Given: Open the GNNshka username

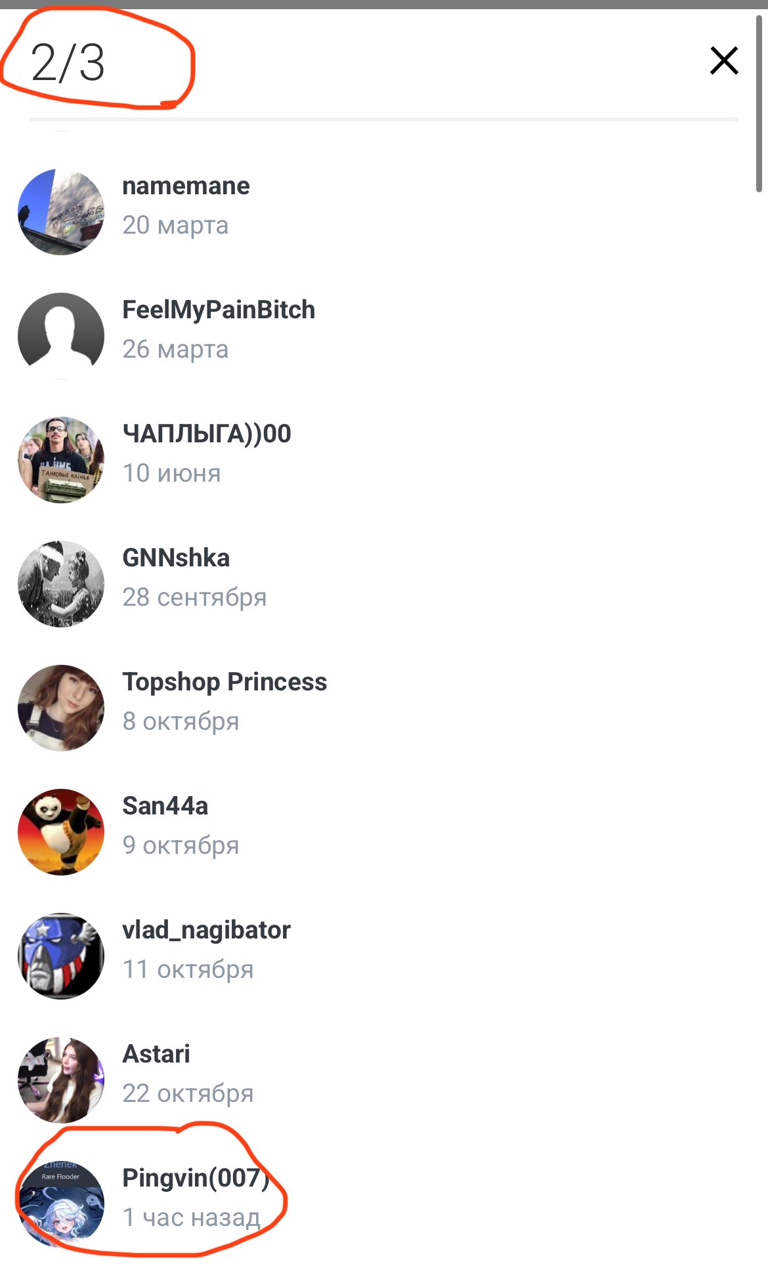Looking at the screenshot, I should coord(176,558).
